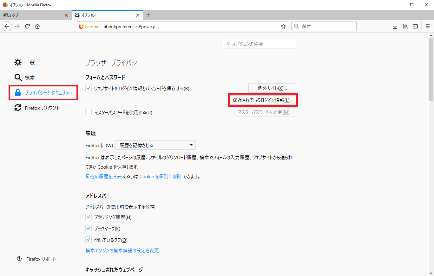
Task: Click 最近の履歴を消去 link
Action: pos(103,177)
